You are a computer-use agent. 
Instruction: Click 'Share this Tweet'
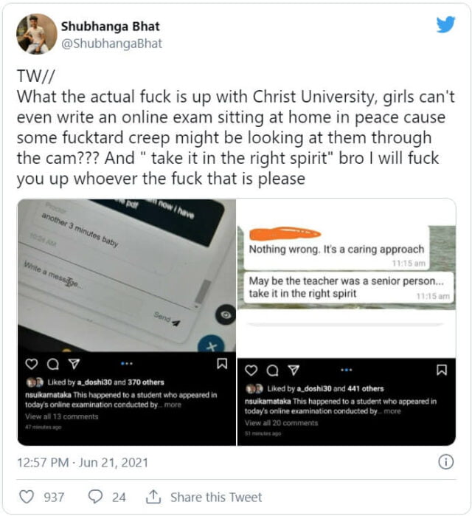pyautogui.click(x=216, y=497)
